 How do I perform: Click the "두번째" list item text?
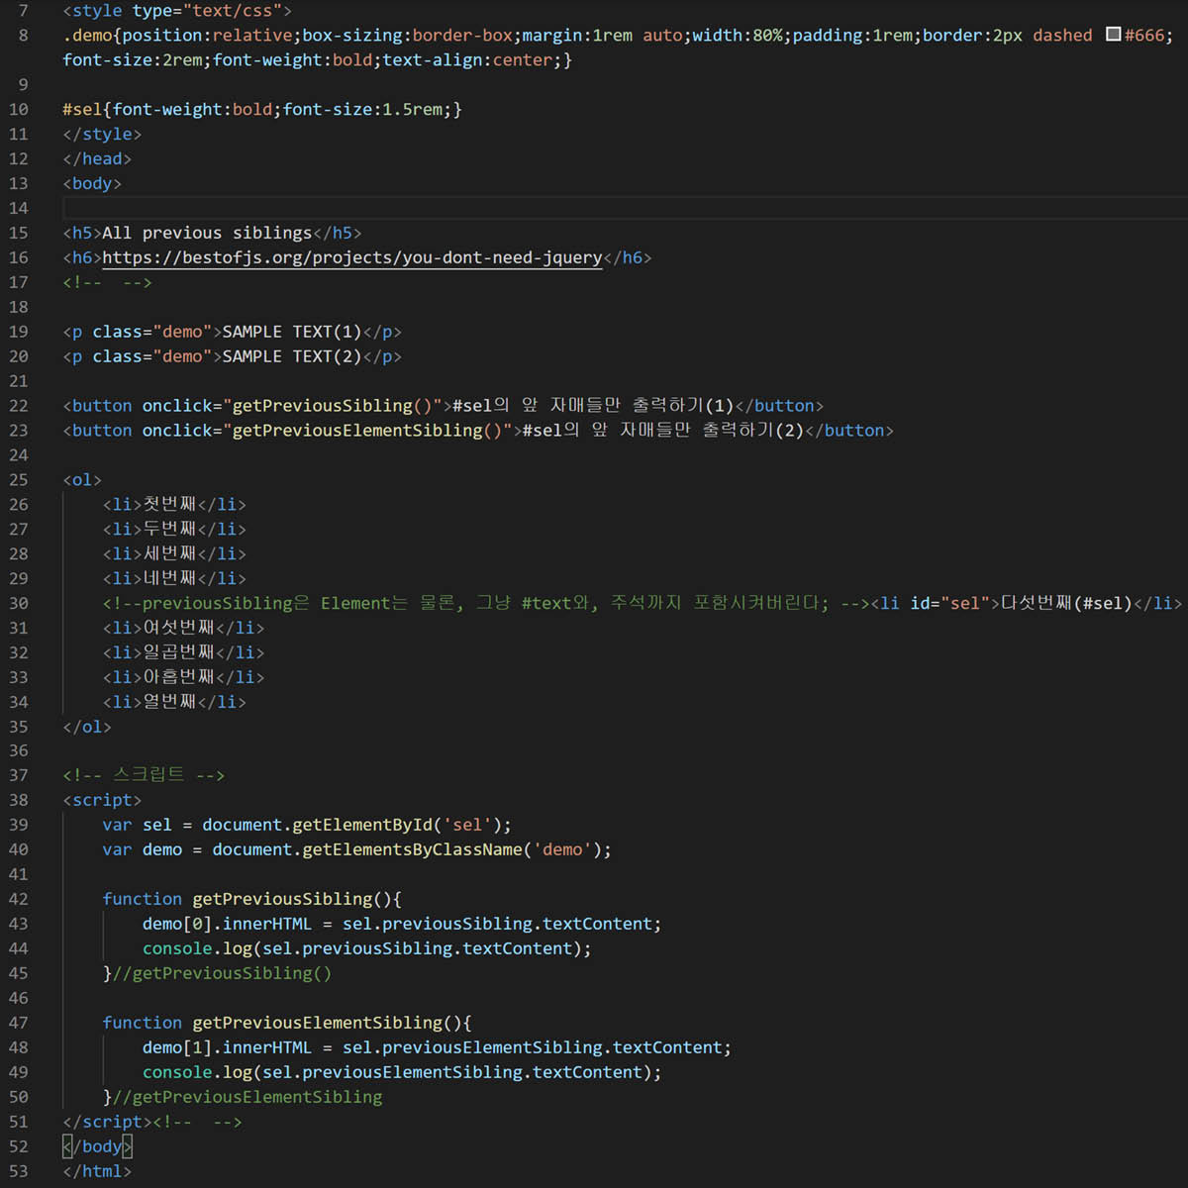pos(169,530)
